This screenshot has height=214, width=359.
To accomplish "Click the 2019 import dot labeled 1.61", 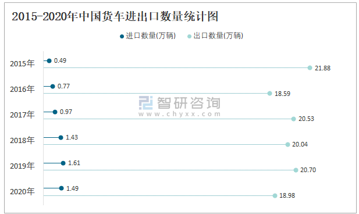I will (63, 163).
